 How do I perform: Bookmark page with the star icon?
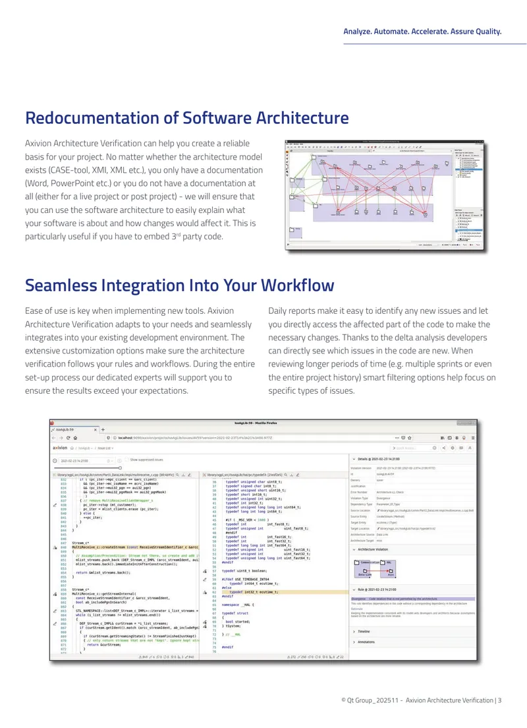[410, 437]
